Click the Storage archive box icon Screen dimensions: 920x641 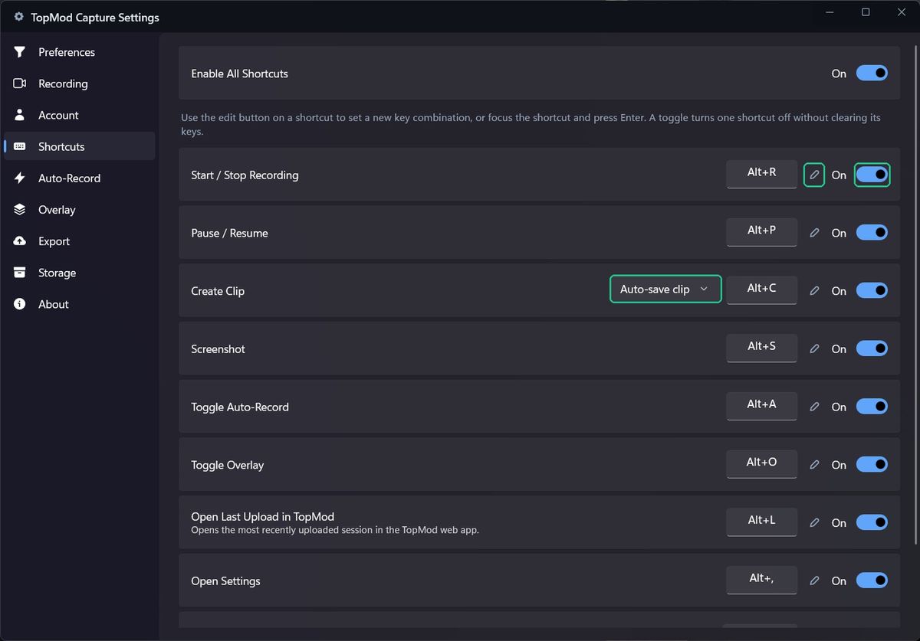pos(20,273)
